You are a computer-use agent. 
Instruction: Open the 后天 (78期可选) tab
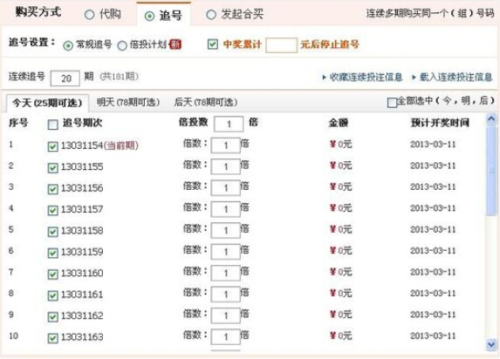pos(205,102)
